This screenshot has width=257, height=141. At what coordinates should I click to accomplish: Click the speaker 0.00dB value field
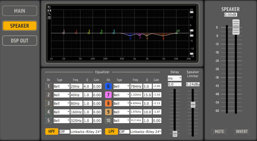click(x=231, y=15)
